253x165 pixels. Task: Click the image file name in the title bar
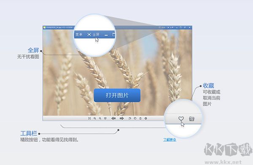53,27
